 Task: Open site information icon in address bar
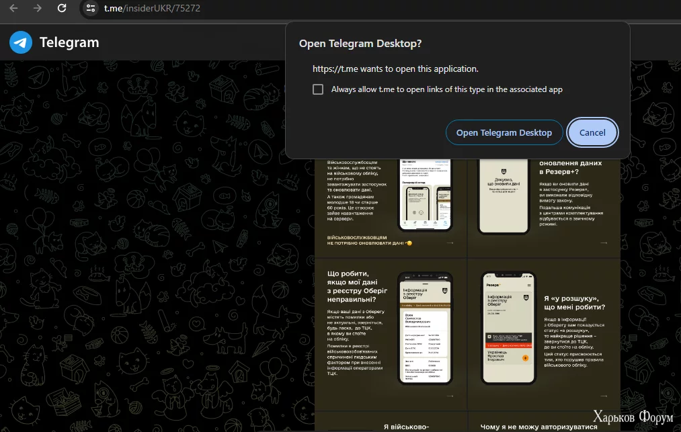[x=91, y=8]
